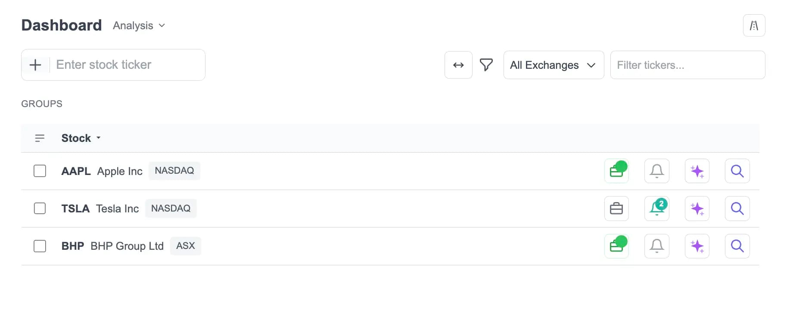Click the bell alert icon for BHP
790x319 pixels.
(656, 246)
